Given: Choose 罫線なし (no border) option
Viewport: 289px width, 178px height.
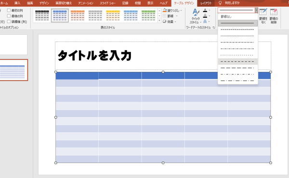Looking at the screenshot, I should [238, 16].
